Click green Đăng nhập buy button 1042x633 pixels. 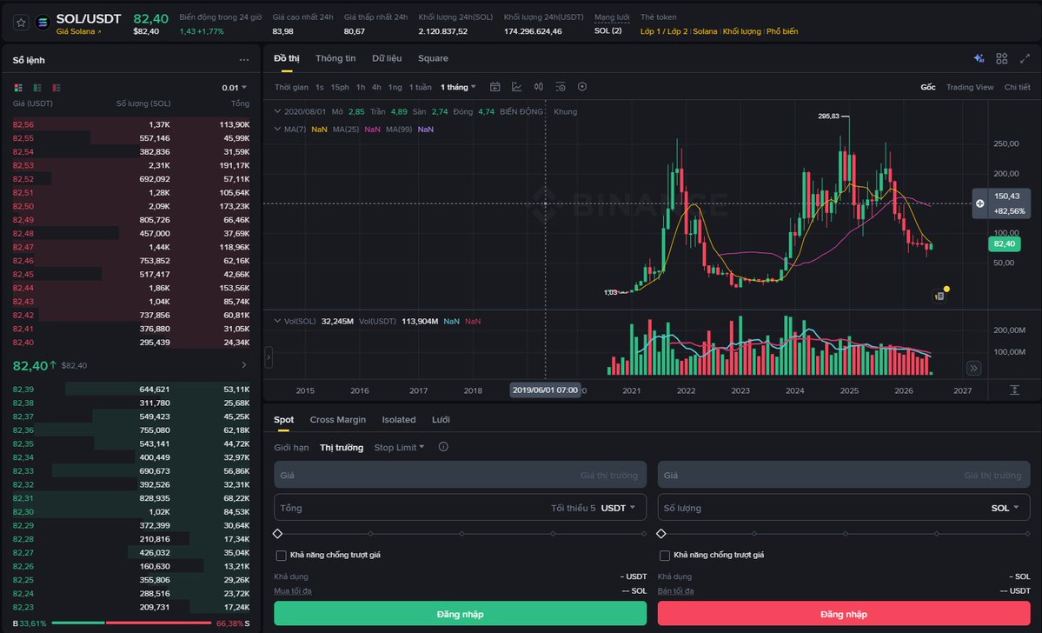point(460,613)
